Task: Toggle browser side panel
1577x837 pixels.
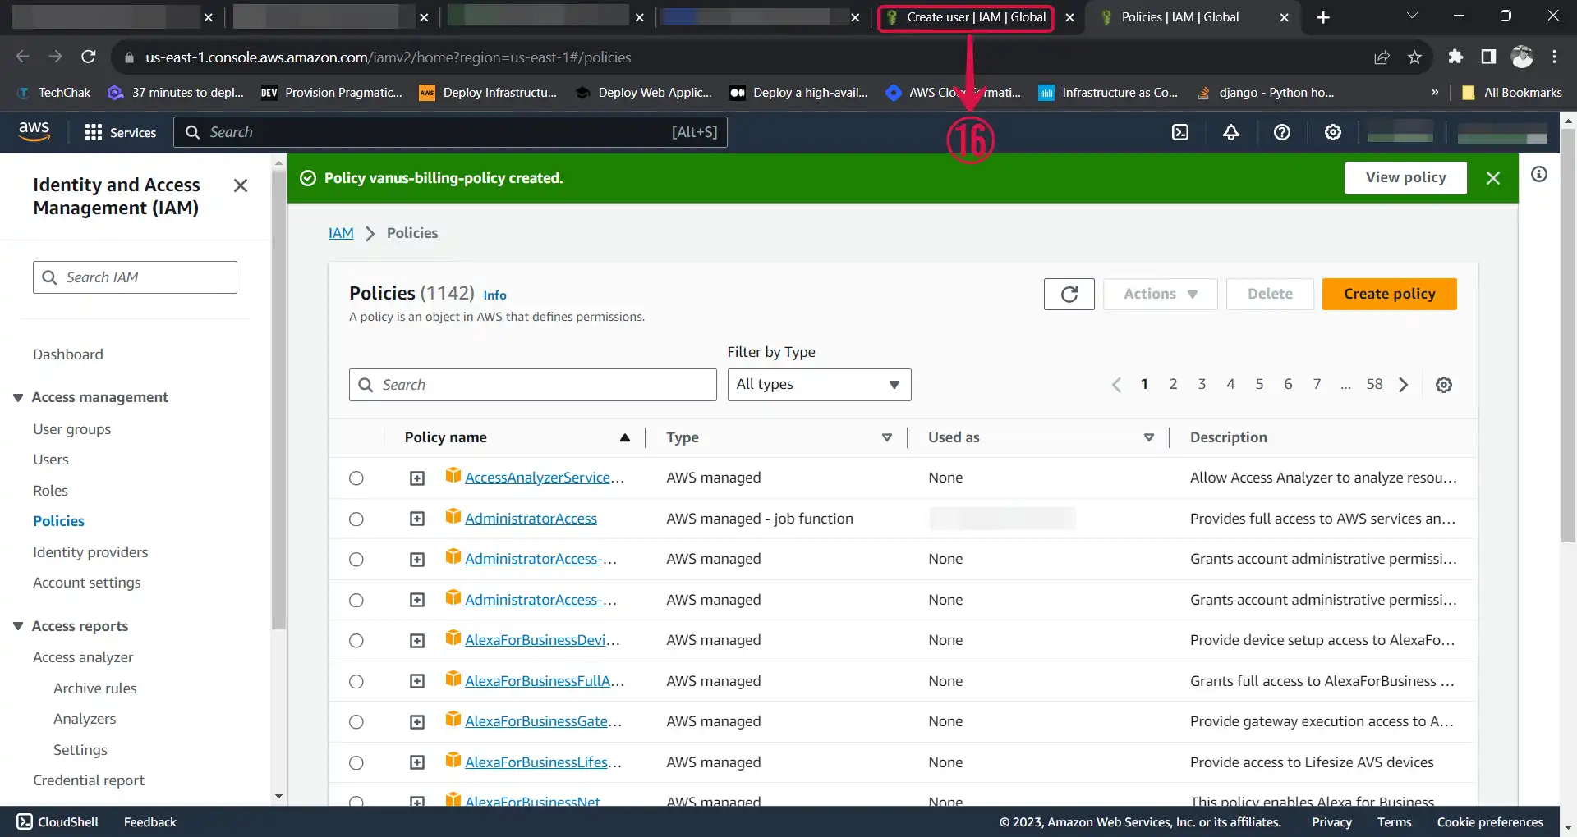Action: tap(1488, 57)
